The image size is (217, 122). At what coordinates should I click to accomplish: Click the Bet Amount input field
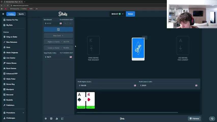53,23
